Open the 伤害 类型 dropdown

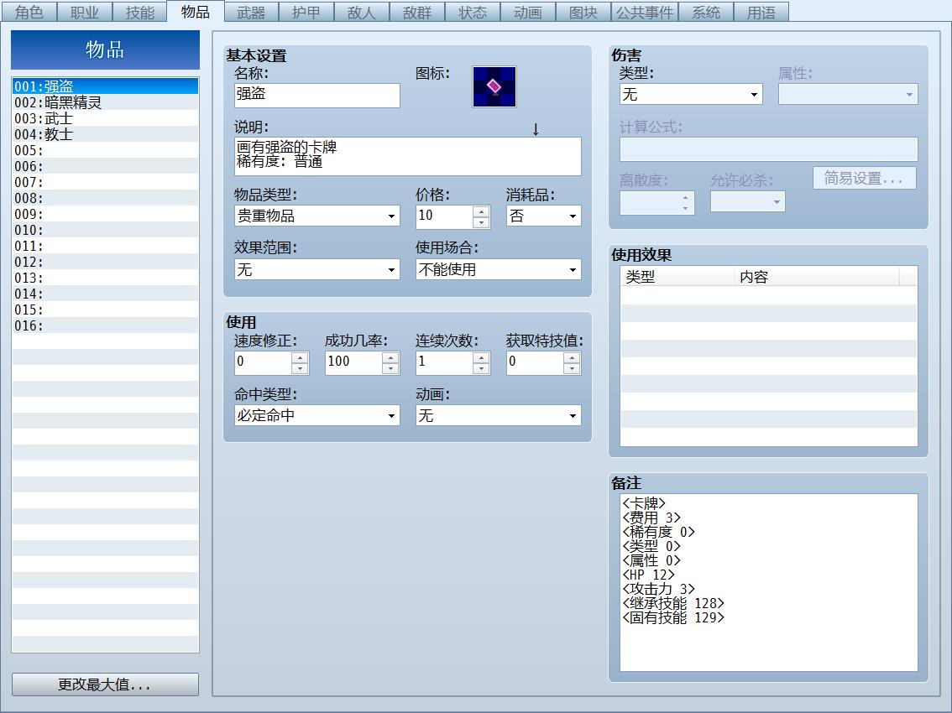(691, 94)
